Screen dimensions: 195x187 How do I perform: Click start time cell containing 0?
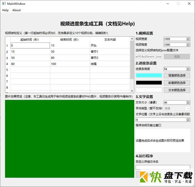(x=30, y=45)
